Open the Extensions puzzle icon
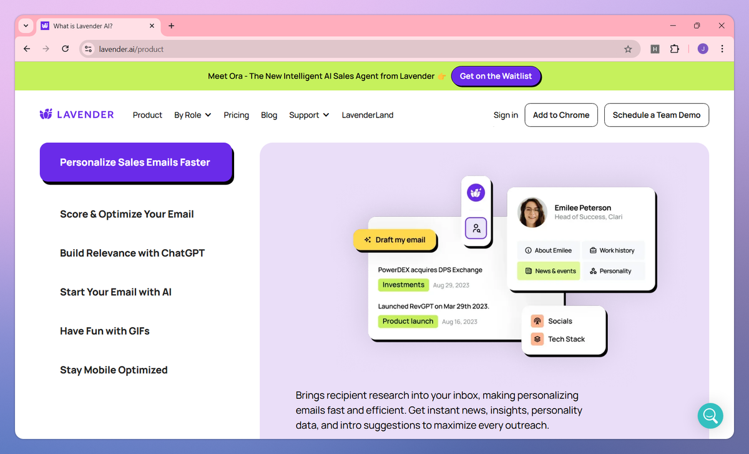The height and width of the screenshot is (454, 749). [674, 49]
